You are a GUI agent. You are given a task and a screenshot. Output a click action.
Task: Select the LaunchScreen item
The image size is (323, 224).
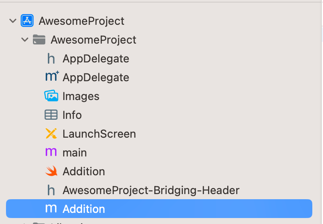pyautogui.click(x=99, y=134)
